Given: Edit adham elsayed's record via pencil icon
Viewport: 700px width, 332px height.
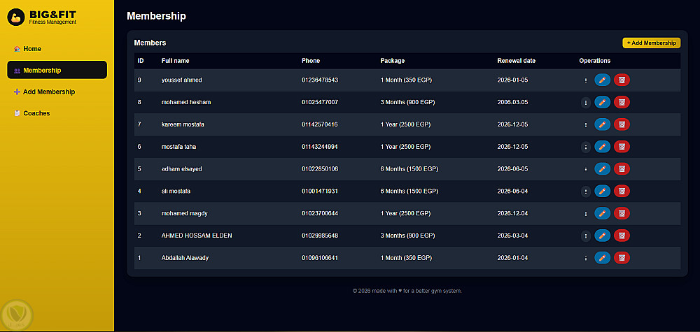Looking at the screenshot, I should [x=602, y=169].
